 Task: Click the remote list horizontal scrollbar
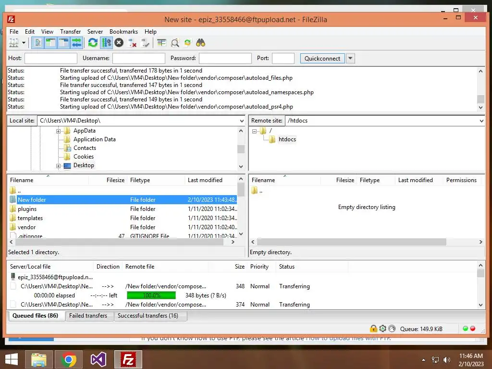click(351, 242)
